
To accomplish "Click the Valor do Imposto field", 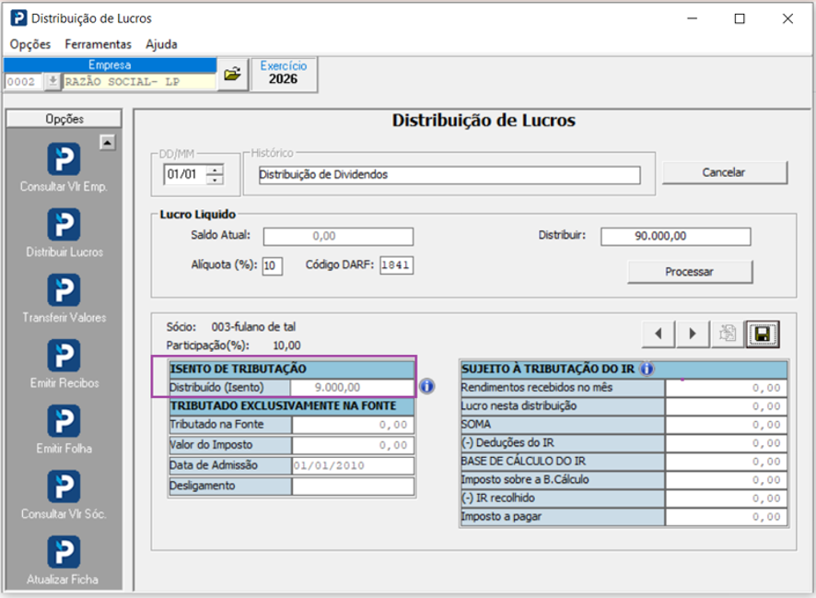I will click(x=353, y=445).
